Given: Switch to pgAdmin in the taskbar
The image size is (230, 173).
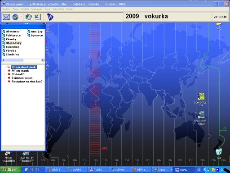Looking at the screenshot, I should click(x=77, y=170).
